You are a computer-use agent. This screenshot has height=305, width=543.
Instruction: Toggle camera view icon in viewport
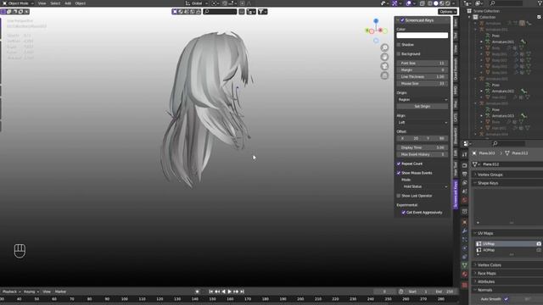[x=384, y=66]
